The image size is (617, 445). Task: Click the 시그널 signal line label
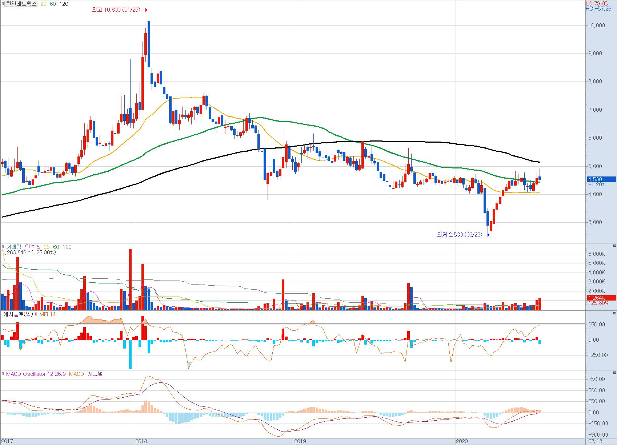(x=95, y=374)
